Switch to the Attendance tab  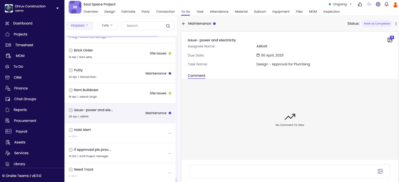point(219,12)
